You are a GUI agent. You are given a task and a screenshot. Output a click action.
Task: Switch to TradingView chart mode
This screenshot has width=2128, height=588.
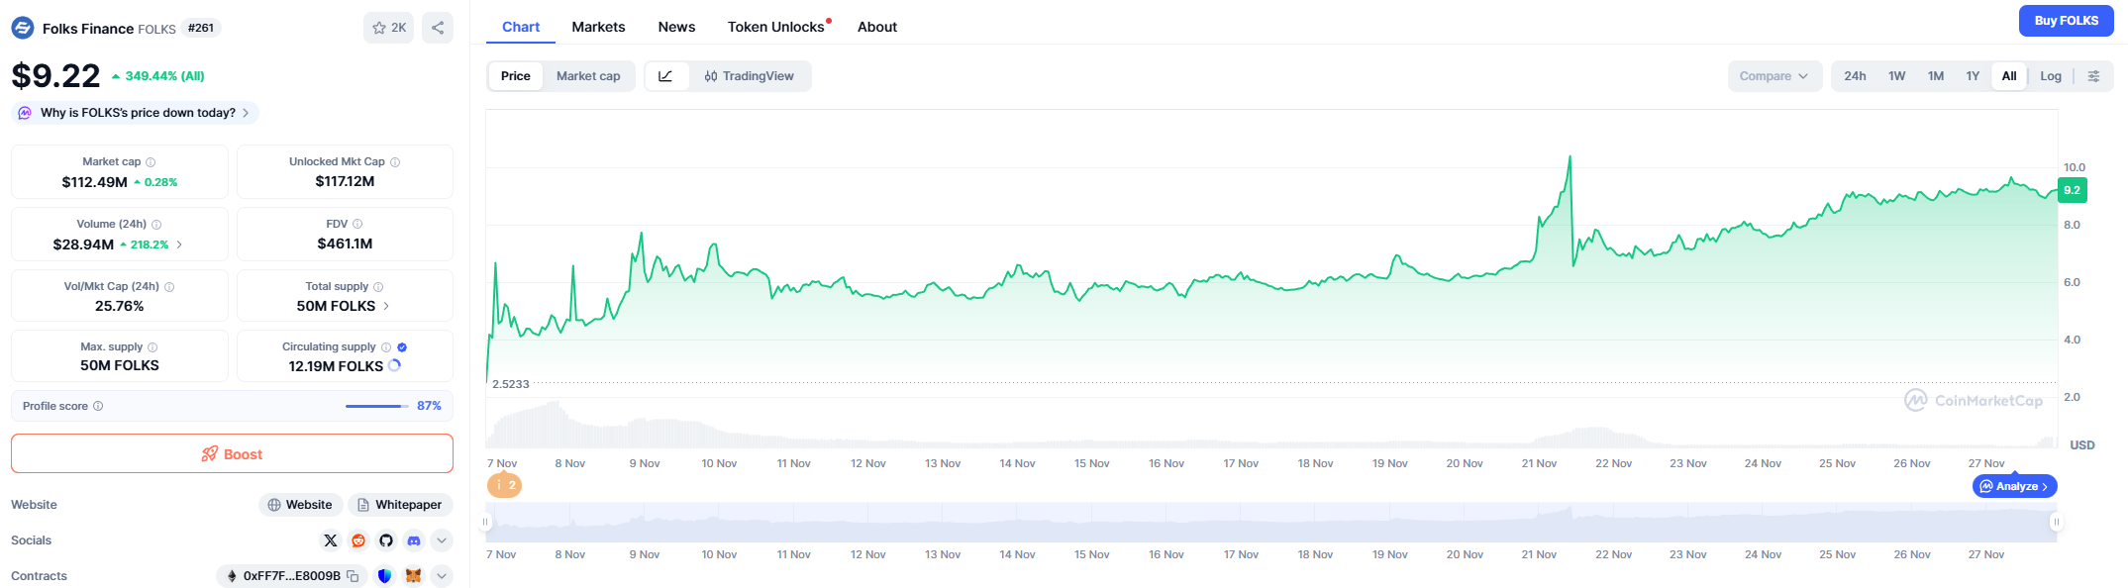(x=749, y=76)
